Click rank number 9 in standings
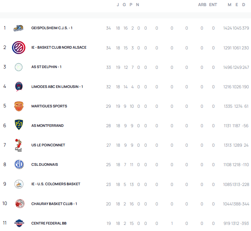 5,184
